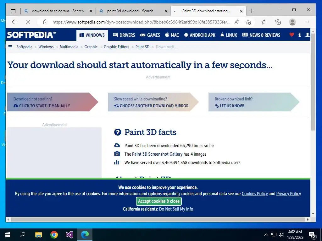Open the LINUX section

(x=229, y=35)
